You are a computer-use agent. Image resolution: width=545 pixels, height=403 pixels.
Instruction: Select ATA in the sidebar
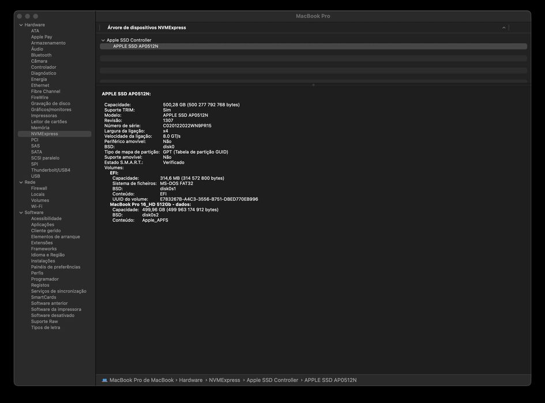(35, 31)
